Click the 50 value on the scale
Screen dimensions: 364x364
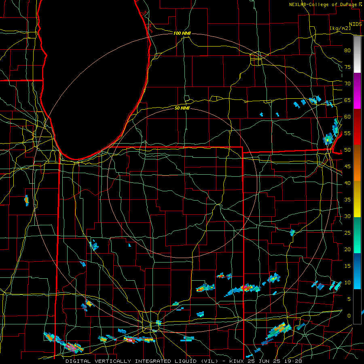pos(347,150)
